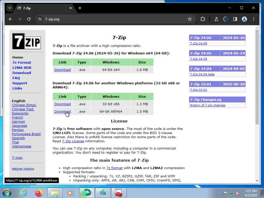Open the 7-Zip 24.04 beta link

(x=202, y=74)
